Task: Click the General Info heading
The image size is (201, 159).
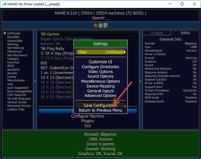Action: coord(171,39)
